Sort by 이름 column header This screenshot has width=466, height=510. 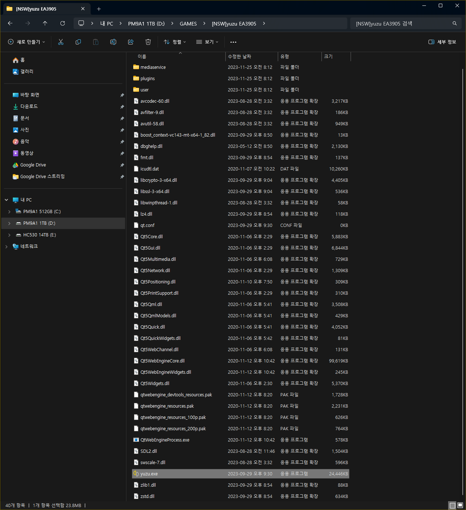(178, 56)
